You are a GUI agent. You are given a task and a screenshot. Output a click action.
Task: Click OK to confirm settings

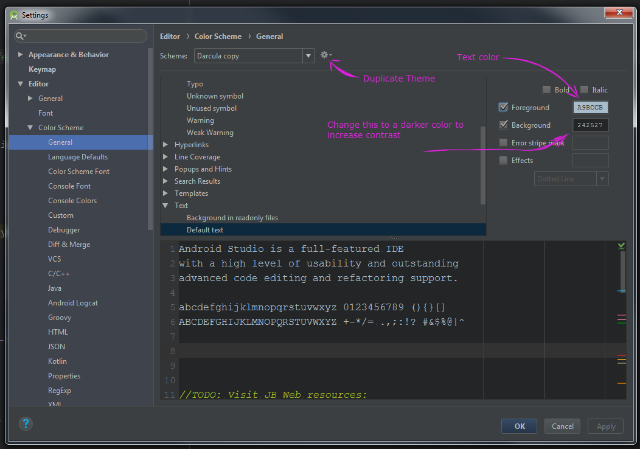[519, 426]
